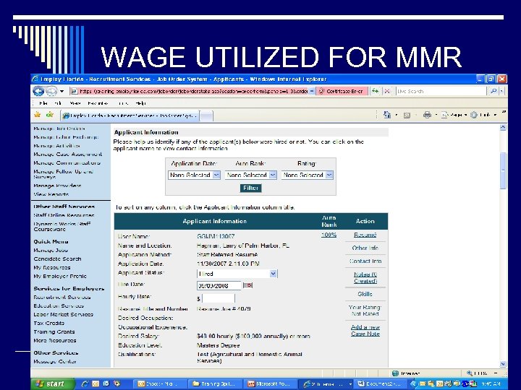Click the Print icon in command bar

click(x=428, y=115)
